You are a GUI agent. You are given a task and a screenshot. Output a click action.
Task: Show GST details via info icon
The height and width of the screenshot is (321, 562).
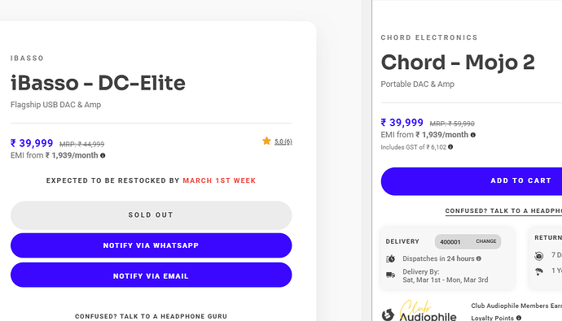pyautogui.click(x=450, y=147)
